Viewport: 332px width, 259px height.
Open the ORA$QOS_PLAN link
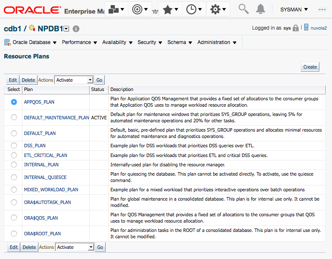pos(41,218)
